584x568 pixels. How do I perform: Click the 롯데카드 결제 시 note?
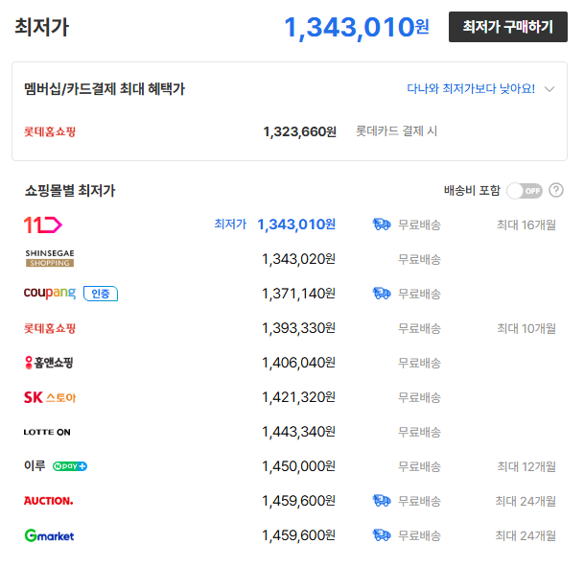coord(396,131)
